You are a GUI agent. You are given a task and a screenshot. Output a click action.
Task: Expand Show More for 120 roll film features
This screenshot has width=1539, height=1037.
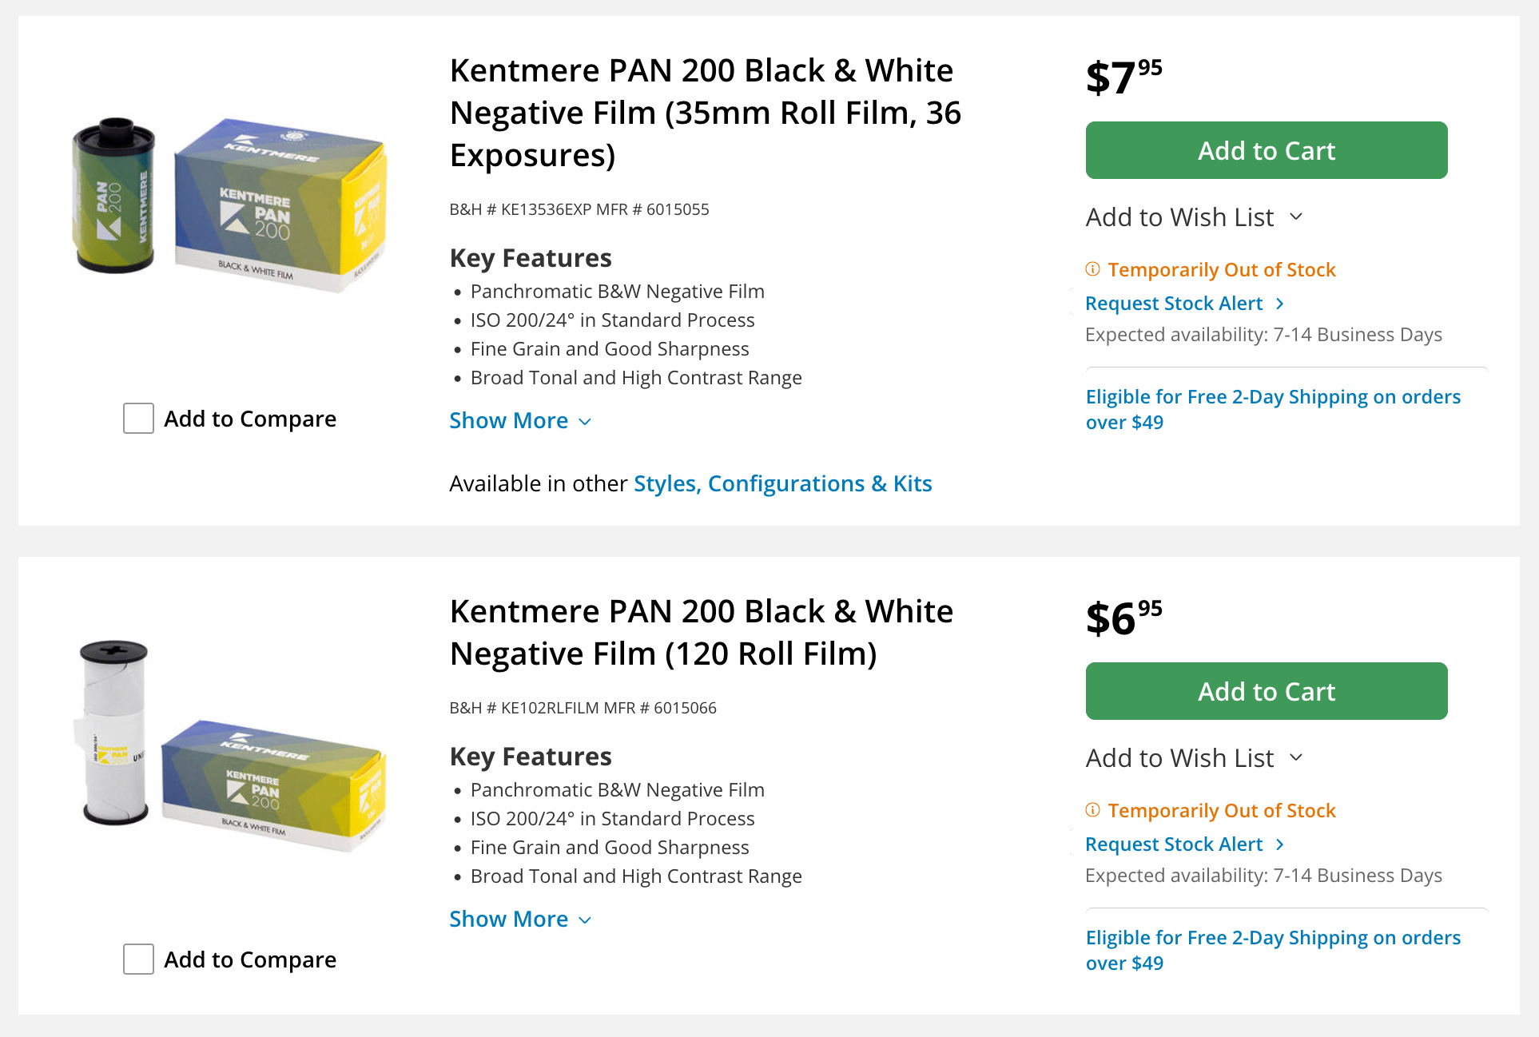tap(519, 920)
